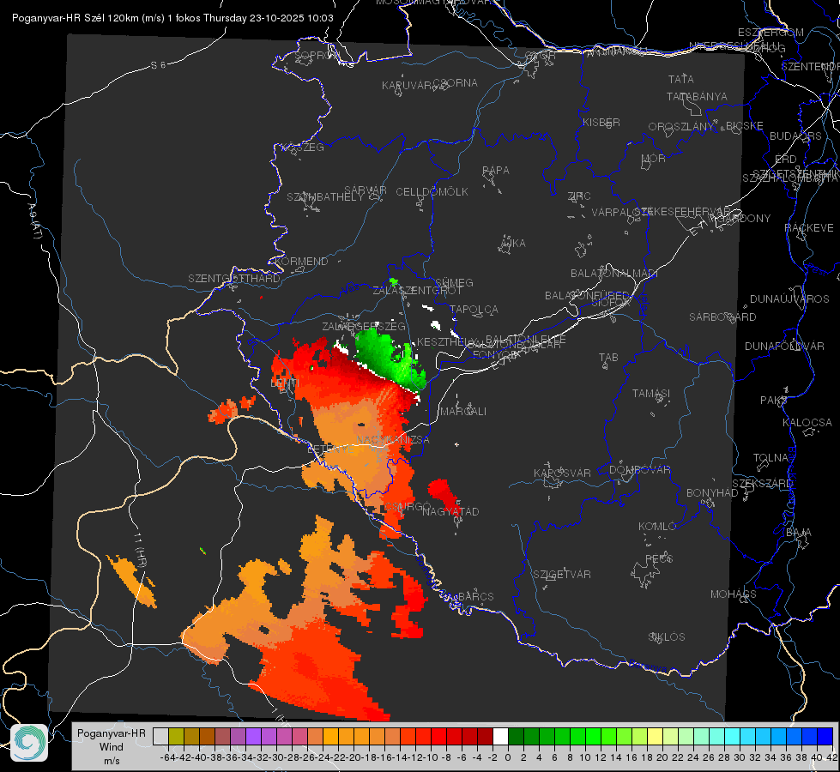This screenshot has width=840, height=772.
Task: Click the PÉCS city label
Action: coord(659,559)
